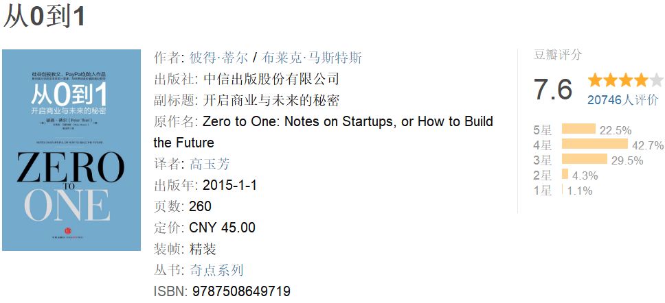Click the price CNY 45.00
The image size is (665, 303).
222,228
